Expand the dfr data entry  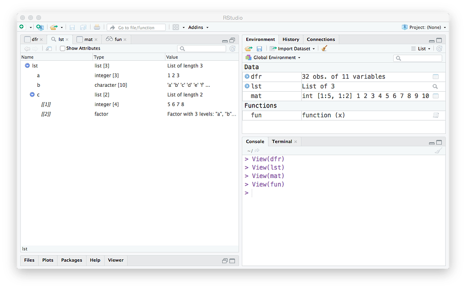pyautogui.click(x=247, y=76)
